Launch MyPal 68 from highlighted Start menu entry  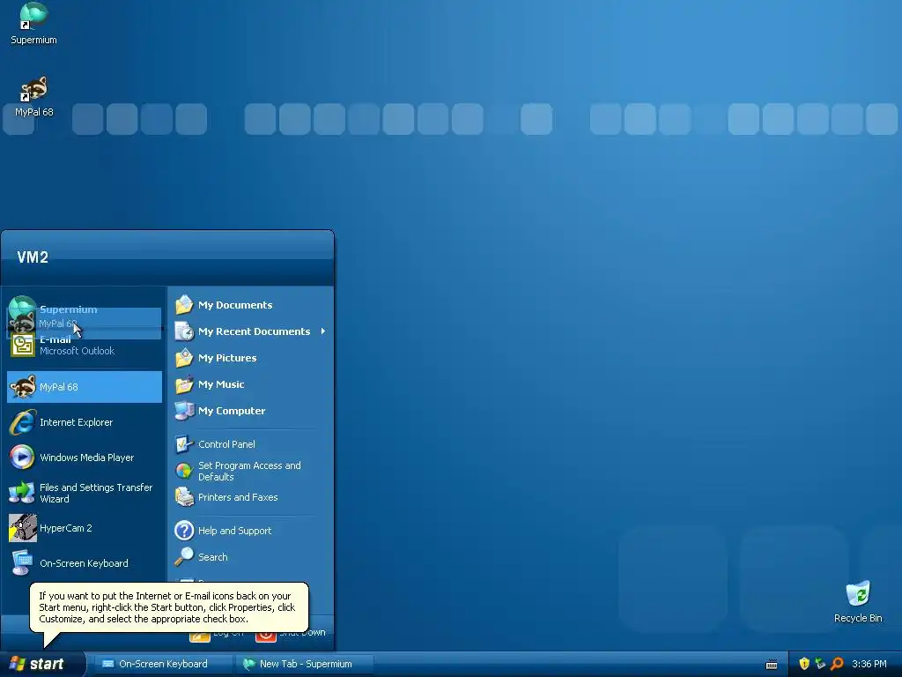85,387
